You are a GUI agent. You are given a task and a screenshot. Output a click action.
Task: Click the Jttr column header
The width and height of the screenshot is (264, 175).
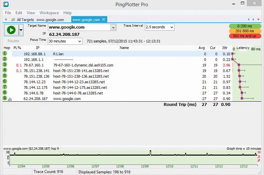225,48
